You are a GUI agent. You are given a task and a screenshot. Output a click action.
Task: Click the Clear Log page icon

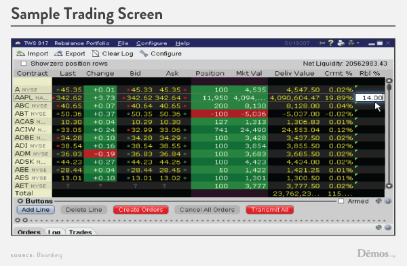click(x=96, y=53)
